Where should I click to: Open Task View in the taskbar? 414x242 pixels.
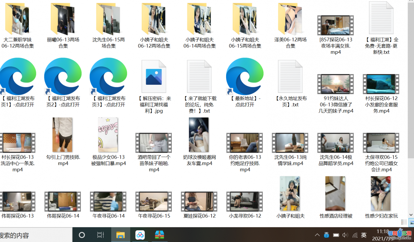tap(101, 235)
